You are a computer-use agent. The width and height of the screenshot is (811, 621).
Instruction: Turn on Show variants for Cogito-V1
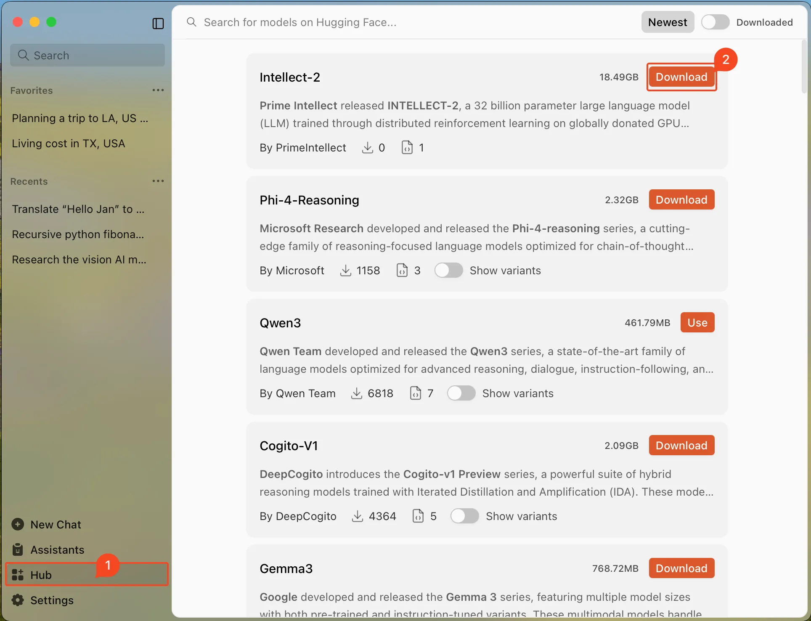(x=464, y=516)
